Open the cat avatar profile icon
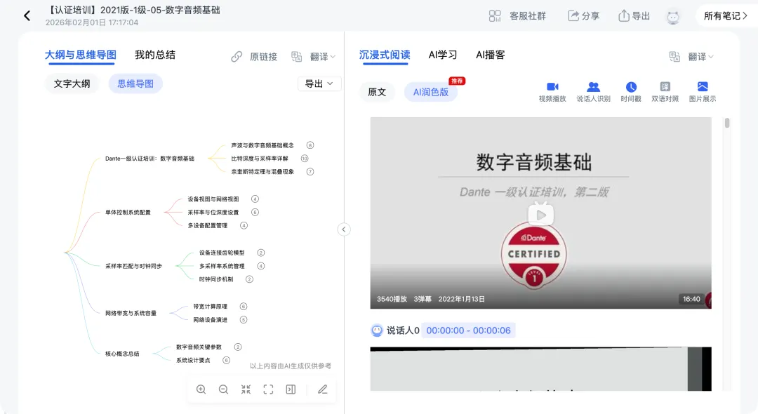The width and height of the screenshot is (758, 414). point(673,17)
